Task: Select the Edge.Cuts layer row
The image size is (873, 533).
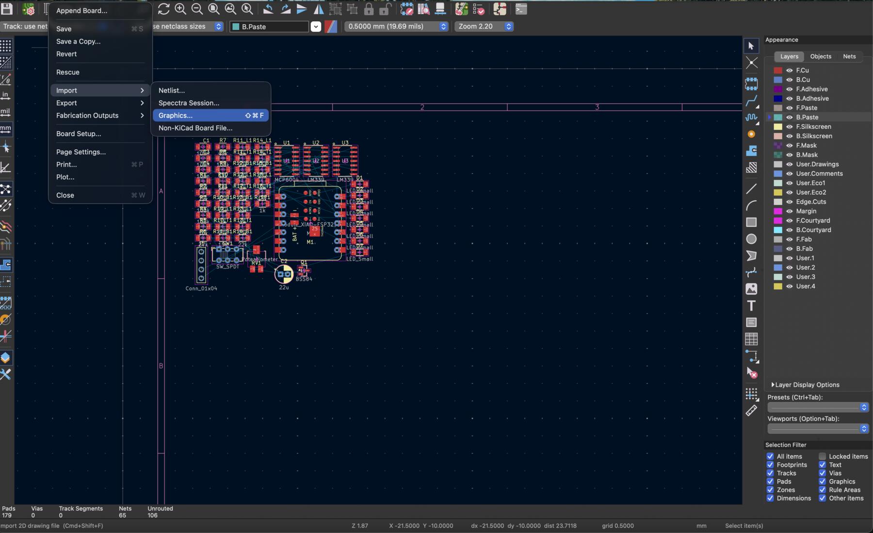Action: (x=810, y=202)
